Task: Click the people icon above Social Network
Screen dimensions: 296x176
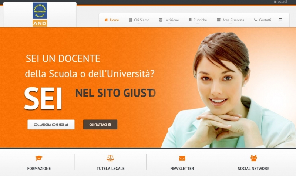Action: click(x=254, y=158)
